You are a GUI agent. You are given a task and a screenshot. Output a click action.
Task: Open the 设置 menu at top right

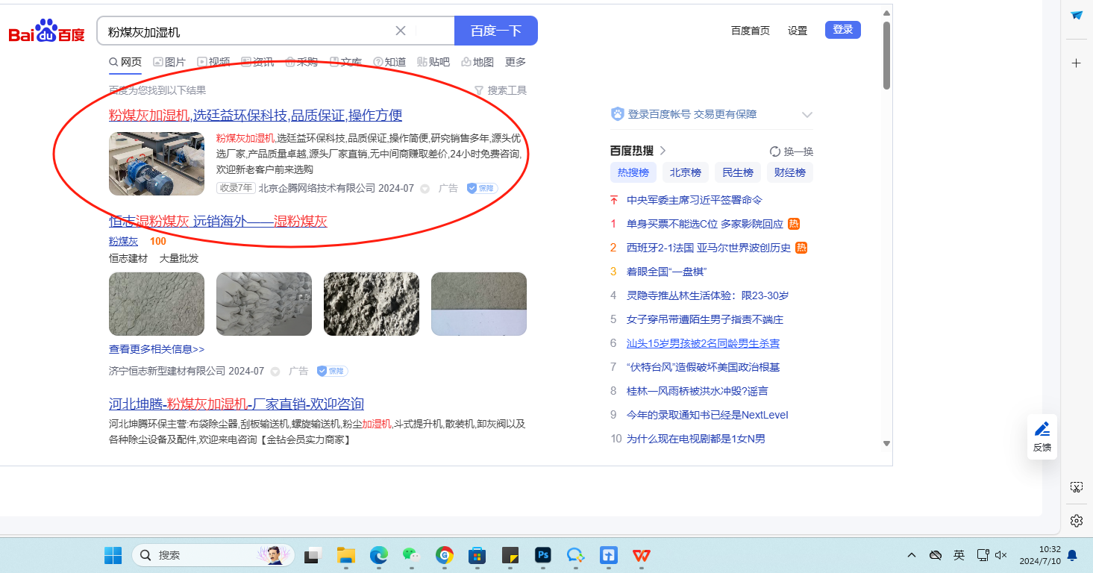[798, 31]
